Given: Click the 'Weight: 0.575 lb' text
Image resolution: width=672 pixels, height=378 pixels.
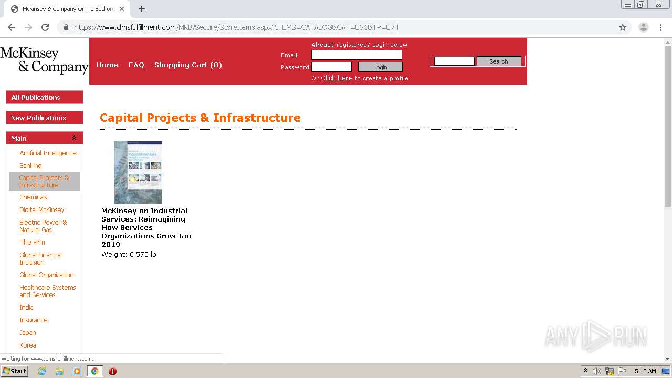Looking at the screenshot, I should (x=129, y=254).
